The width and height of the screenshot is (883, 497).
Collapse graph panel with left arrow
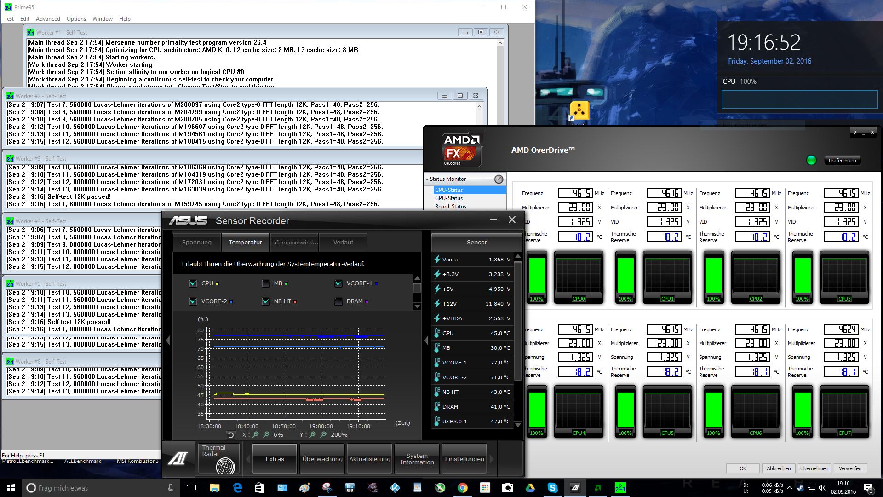pyautogui.click(x=168, y=341)
